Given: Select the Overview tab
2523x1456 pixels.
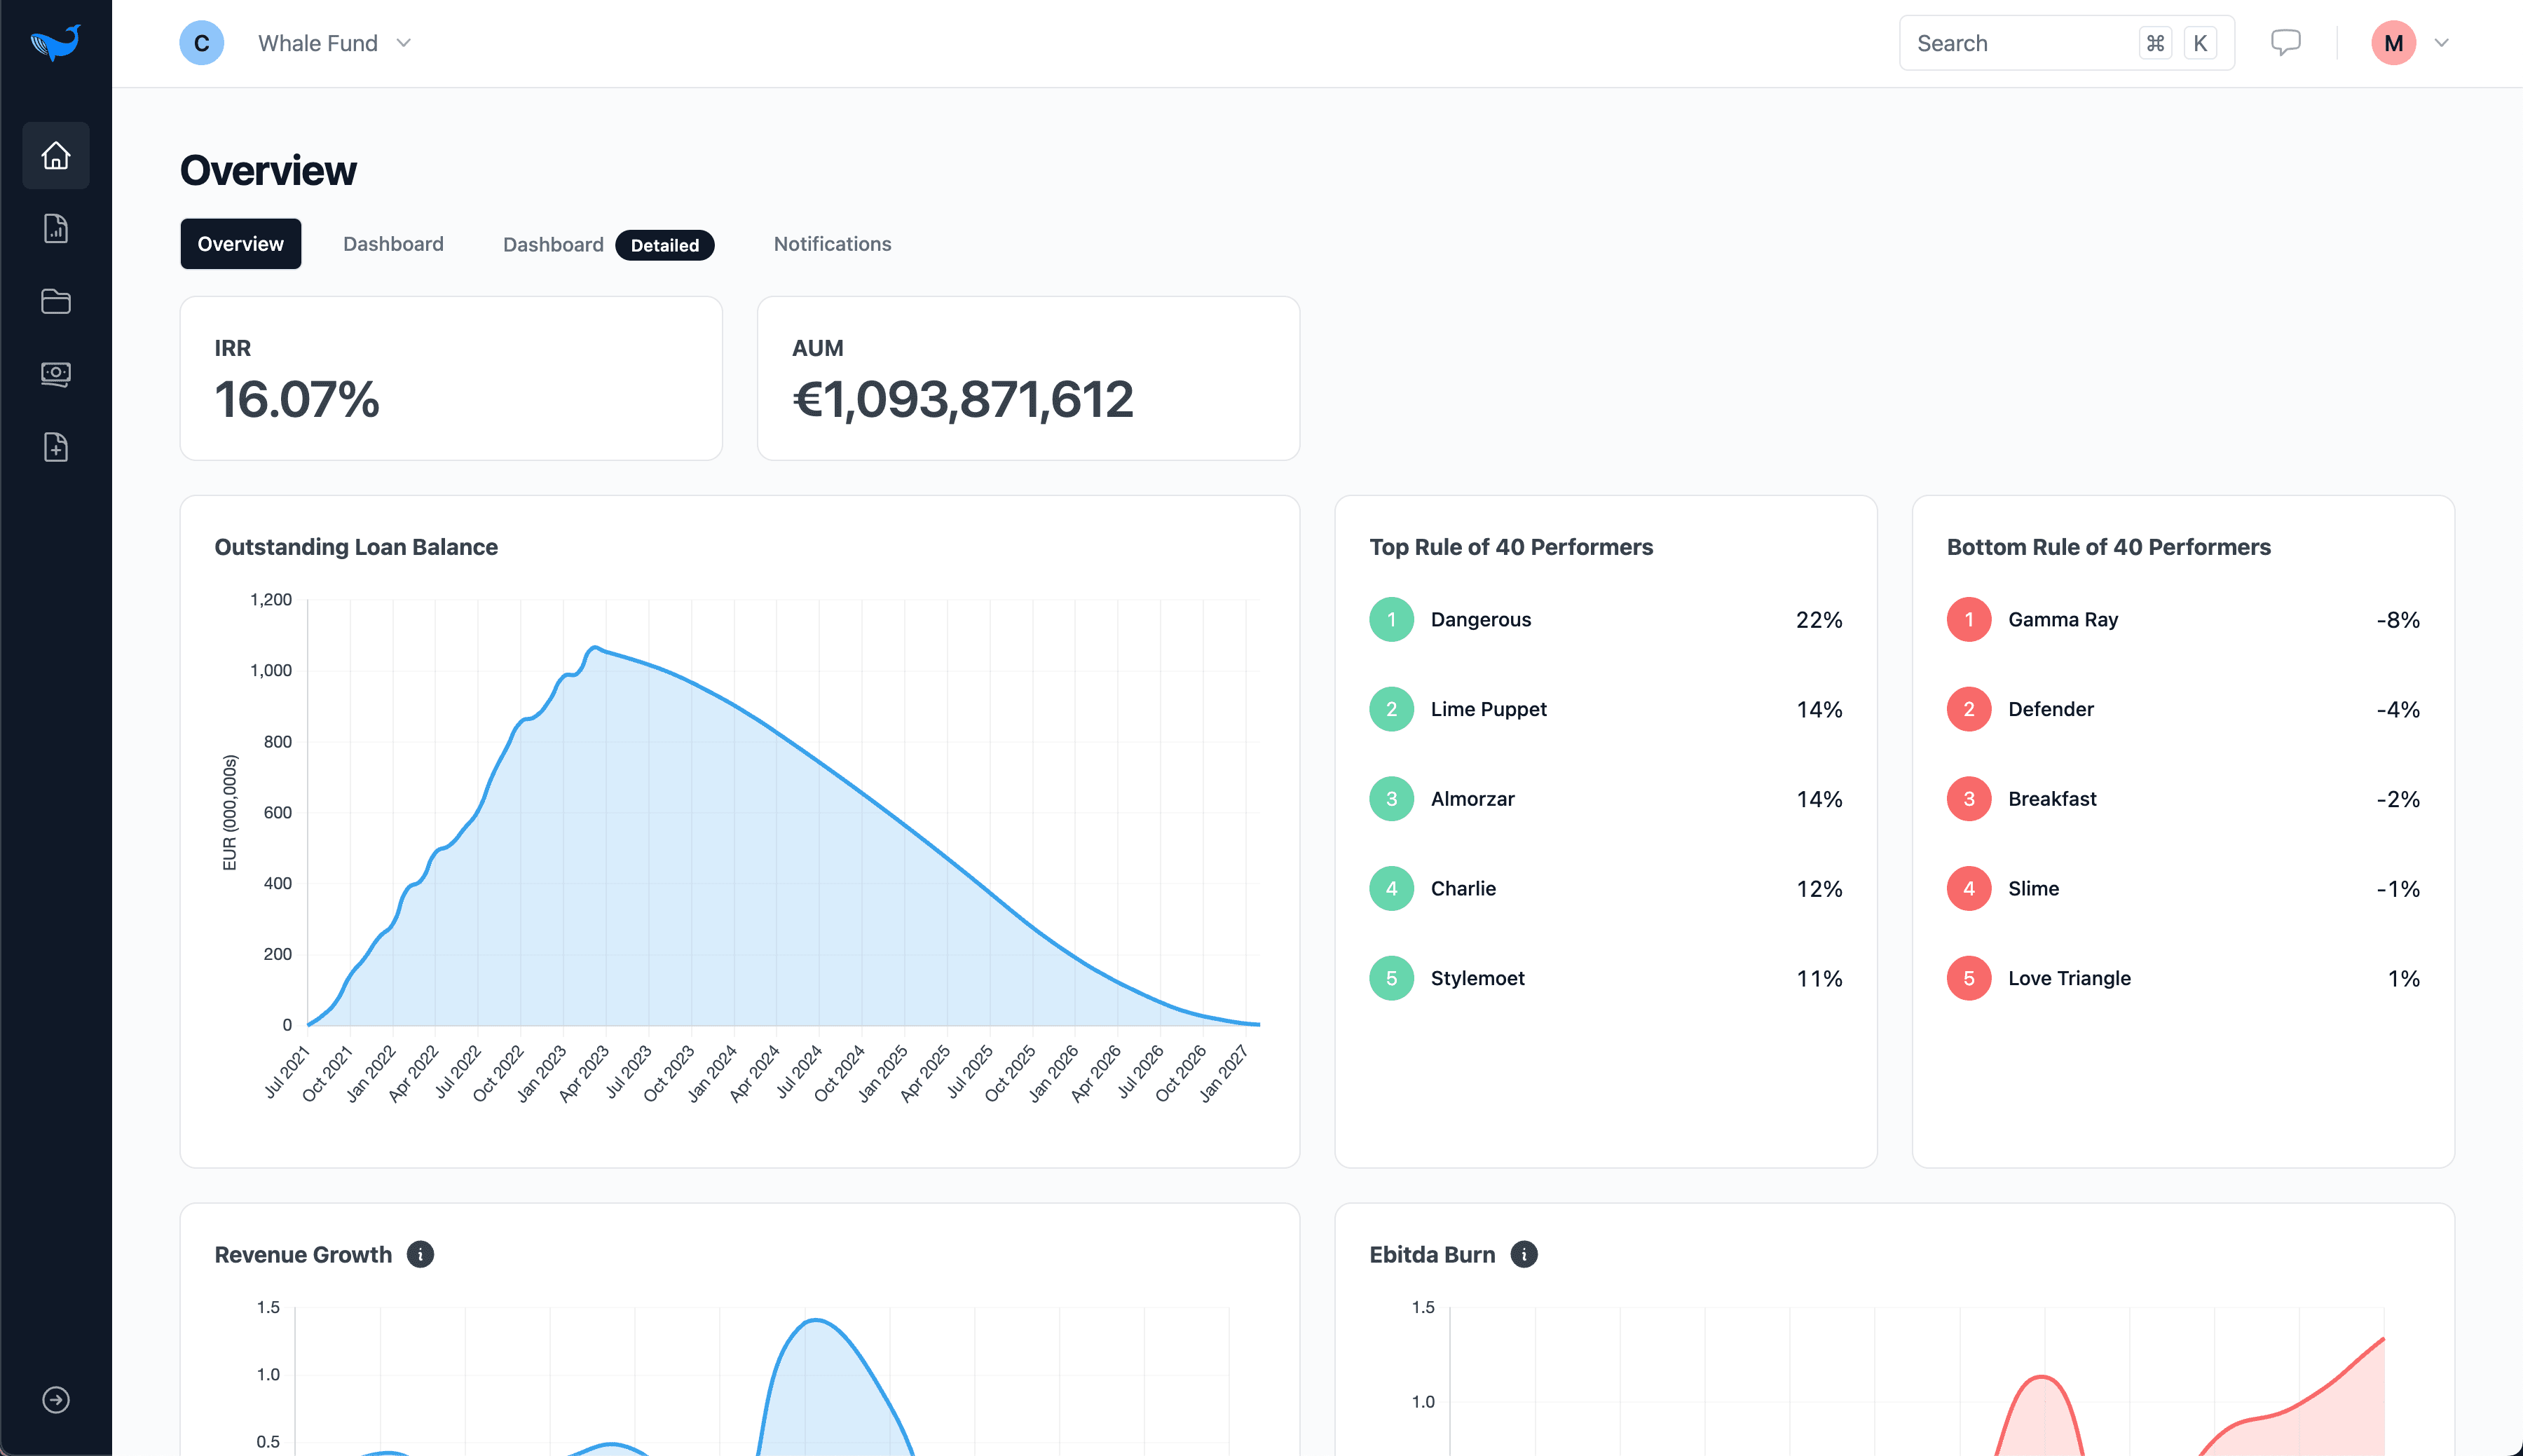Looking at the screenshot, I should coord(241,242).
